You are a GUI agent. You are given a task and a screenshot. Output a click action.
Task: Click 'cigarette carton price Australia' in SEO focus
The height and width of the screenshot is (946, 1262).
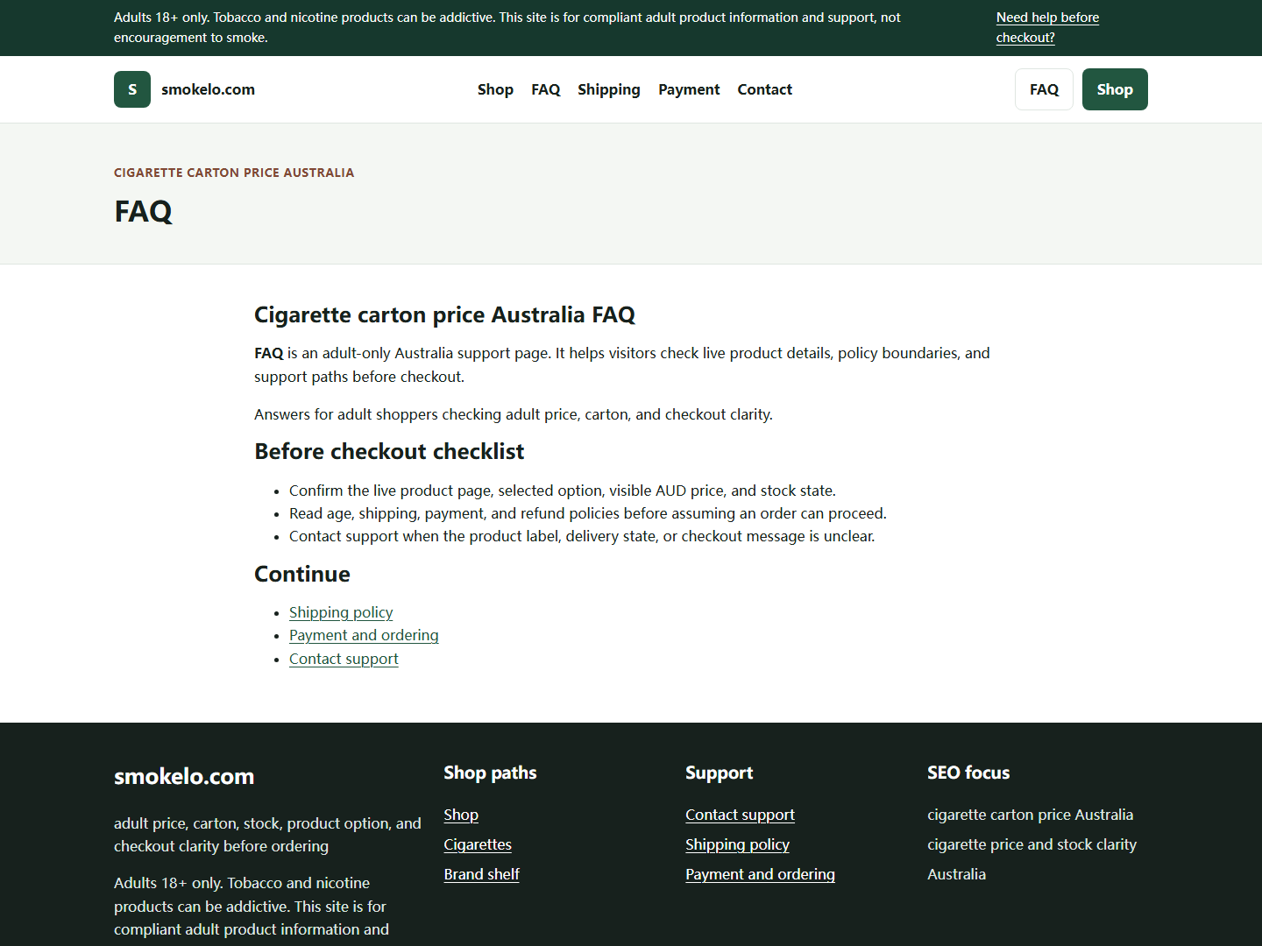click(x=1030, y=815)
